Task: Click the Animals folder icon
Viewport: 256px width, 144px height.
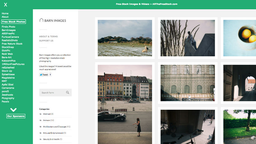Action: [41, 120]
